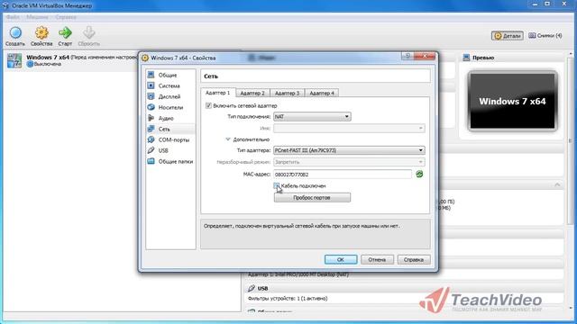Click the Справка button in dialog

tap(414, 260)
